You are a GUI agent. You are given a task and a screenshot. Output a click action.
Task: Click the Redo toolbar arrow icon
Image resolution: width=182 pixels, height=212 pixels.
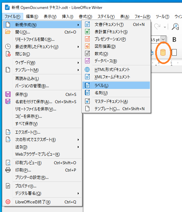tap(157, 27)
